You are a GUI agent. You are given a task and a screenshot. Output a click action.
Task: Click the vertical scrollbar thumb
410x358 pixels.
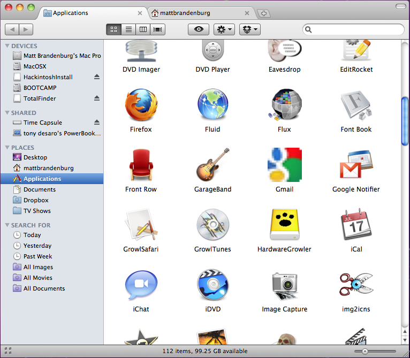click(x=405, y=121)
